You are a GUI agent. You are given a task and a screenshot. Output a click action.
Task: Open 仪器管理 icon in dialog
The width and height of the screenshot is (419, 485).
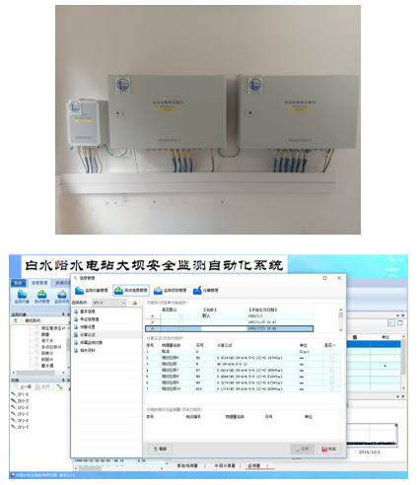tap(205, 290)
